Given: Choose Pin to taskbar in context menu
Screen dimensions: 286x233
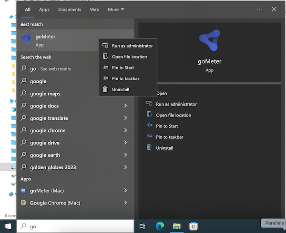Looking at the screenshot, I should (128, 78).
